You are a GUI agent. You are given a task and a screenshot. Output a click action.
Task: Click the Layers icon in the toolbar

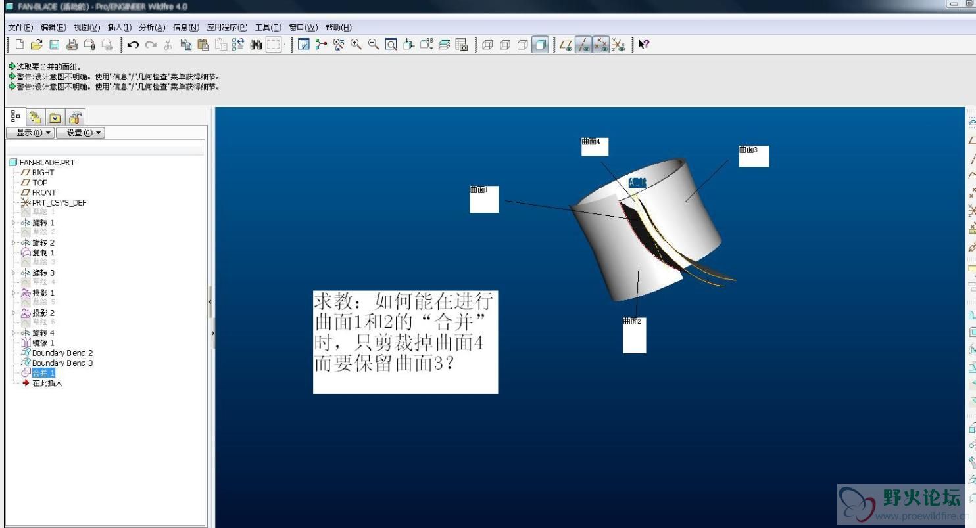(444, 45)
